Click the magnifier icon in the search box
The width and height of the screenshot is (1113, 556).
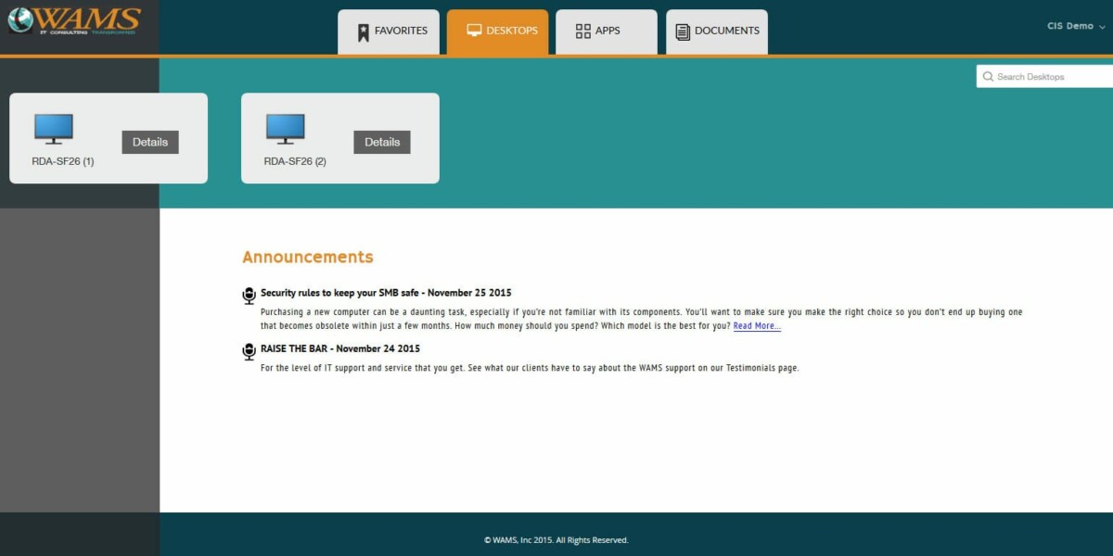pos(988,77)
